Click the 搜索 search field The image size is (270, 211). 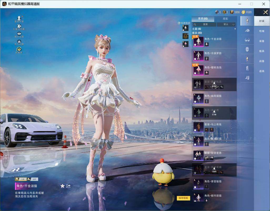pyautogui.click(x=204, y=25)
